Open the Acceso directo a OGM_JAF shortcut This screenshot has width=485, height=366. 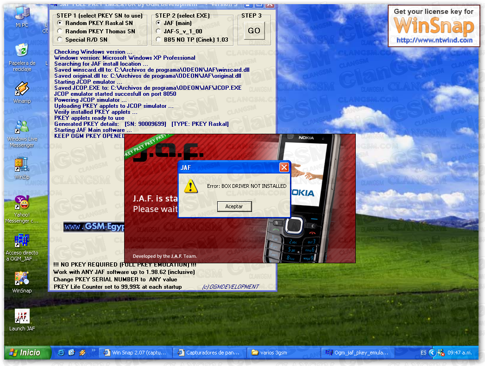(x=21, y=241)
